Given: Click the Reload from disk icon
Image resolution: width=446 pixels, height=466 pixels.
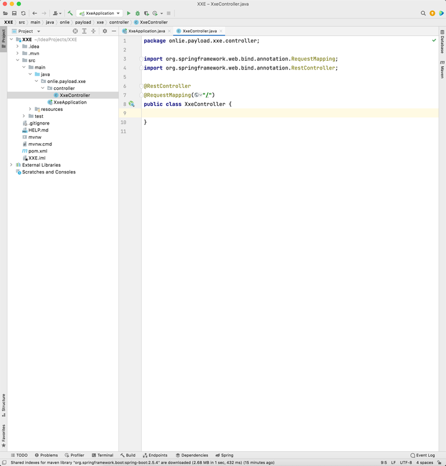Looking at the screenshot, I should click(x=24, y=13).
